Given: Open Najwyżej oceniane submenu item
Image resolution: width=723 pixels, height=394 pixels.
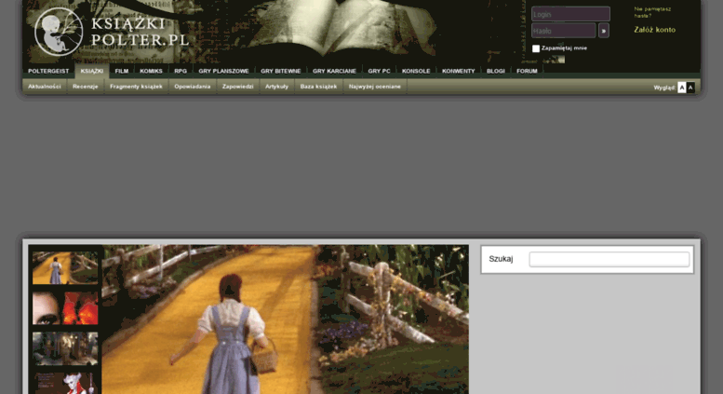Looking at the screenshot, I should tap(375, 87).
